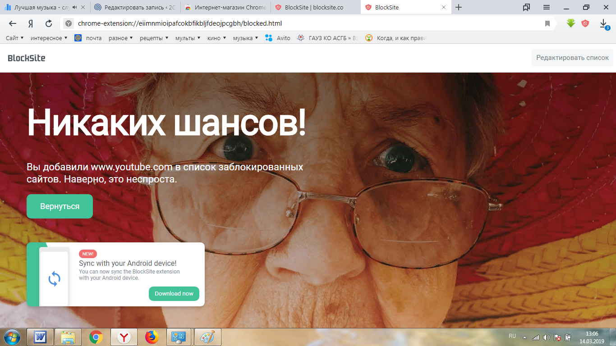Open the clock showing 13:06
The width and height of the screenshot is (616, 346).
(592, 337)
